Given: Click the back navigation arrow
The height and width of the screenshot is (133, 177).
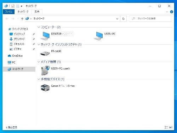Looking at the screenshot, I should tap(7, 19).
